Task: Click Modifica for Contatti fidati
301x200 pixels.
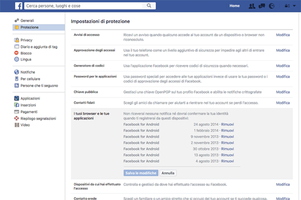Action: [283, 103]
